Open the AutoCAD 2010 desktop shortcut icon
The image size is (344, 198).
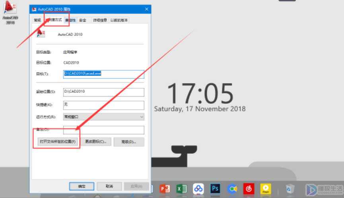[x=10, y=12]
